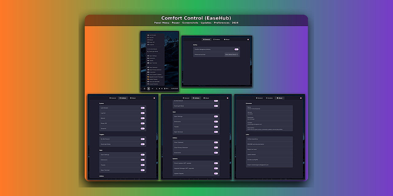Image resolution: width=393 pixels, height=196 pixels.
Task: Click the Description row in the About page
Action: pyautogui.click(x=269, y=129)
